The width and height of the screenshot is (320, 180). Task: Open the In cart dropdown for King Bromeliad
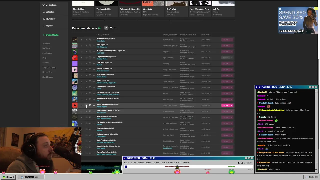click(x=232, y=58)
